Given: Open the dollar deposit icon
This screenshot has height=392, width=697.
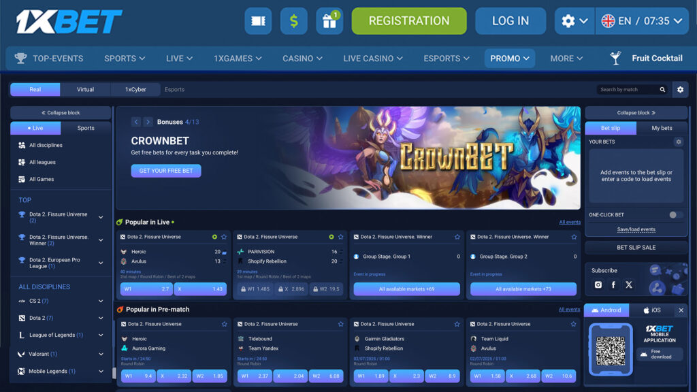Looking at the screenshot, I should pos(294,21).
